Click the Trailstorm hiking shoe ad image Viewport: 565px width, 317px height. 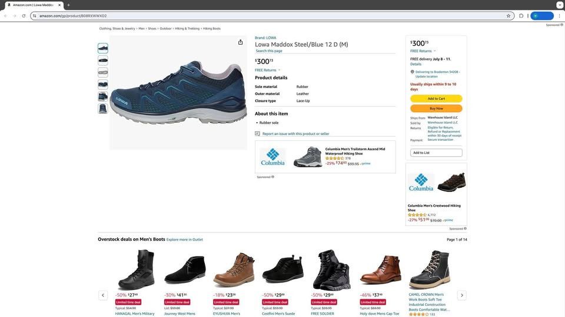(x=307, y=157)
